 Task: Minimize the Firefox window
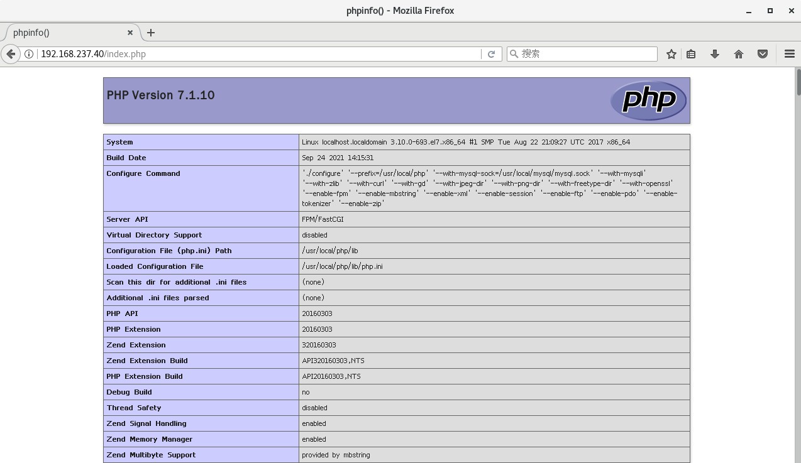[x=748, y=11]
